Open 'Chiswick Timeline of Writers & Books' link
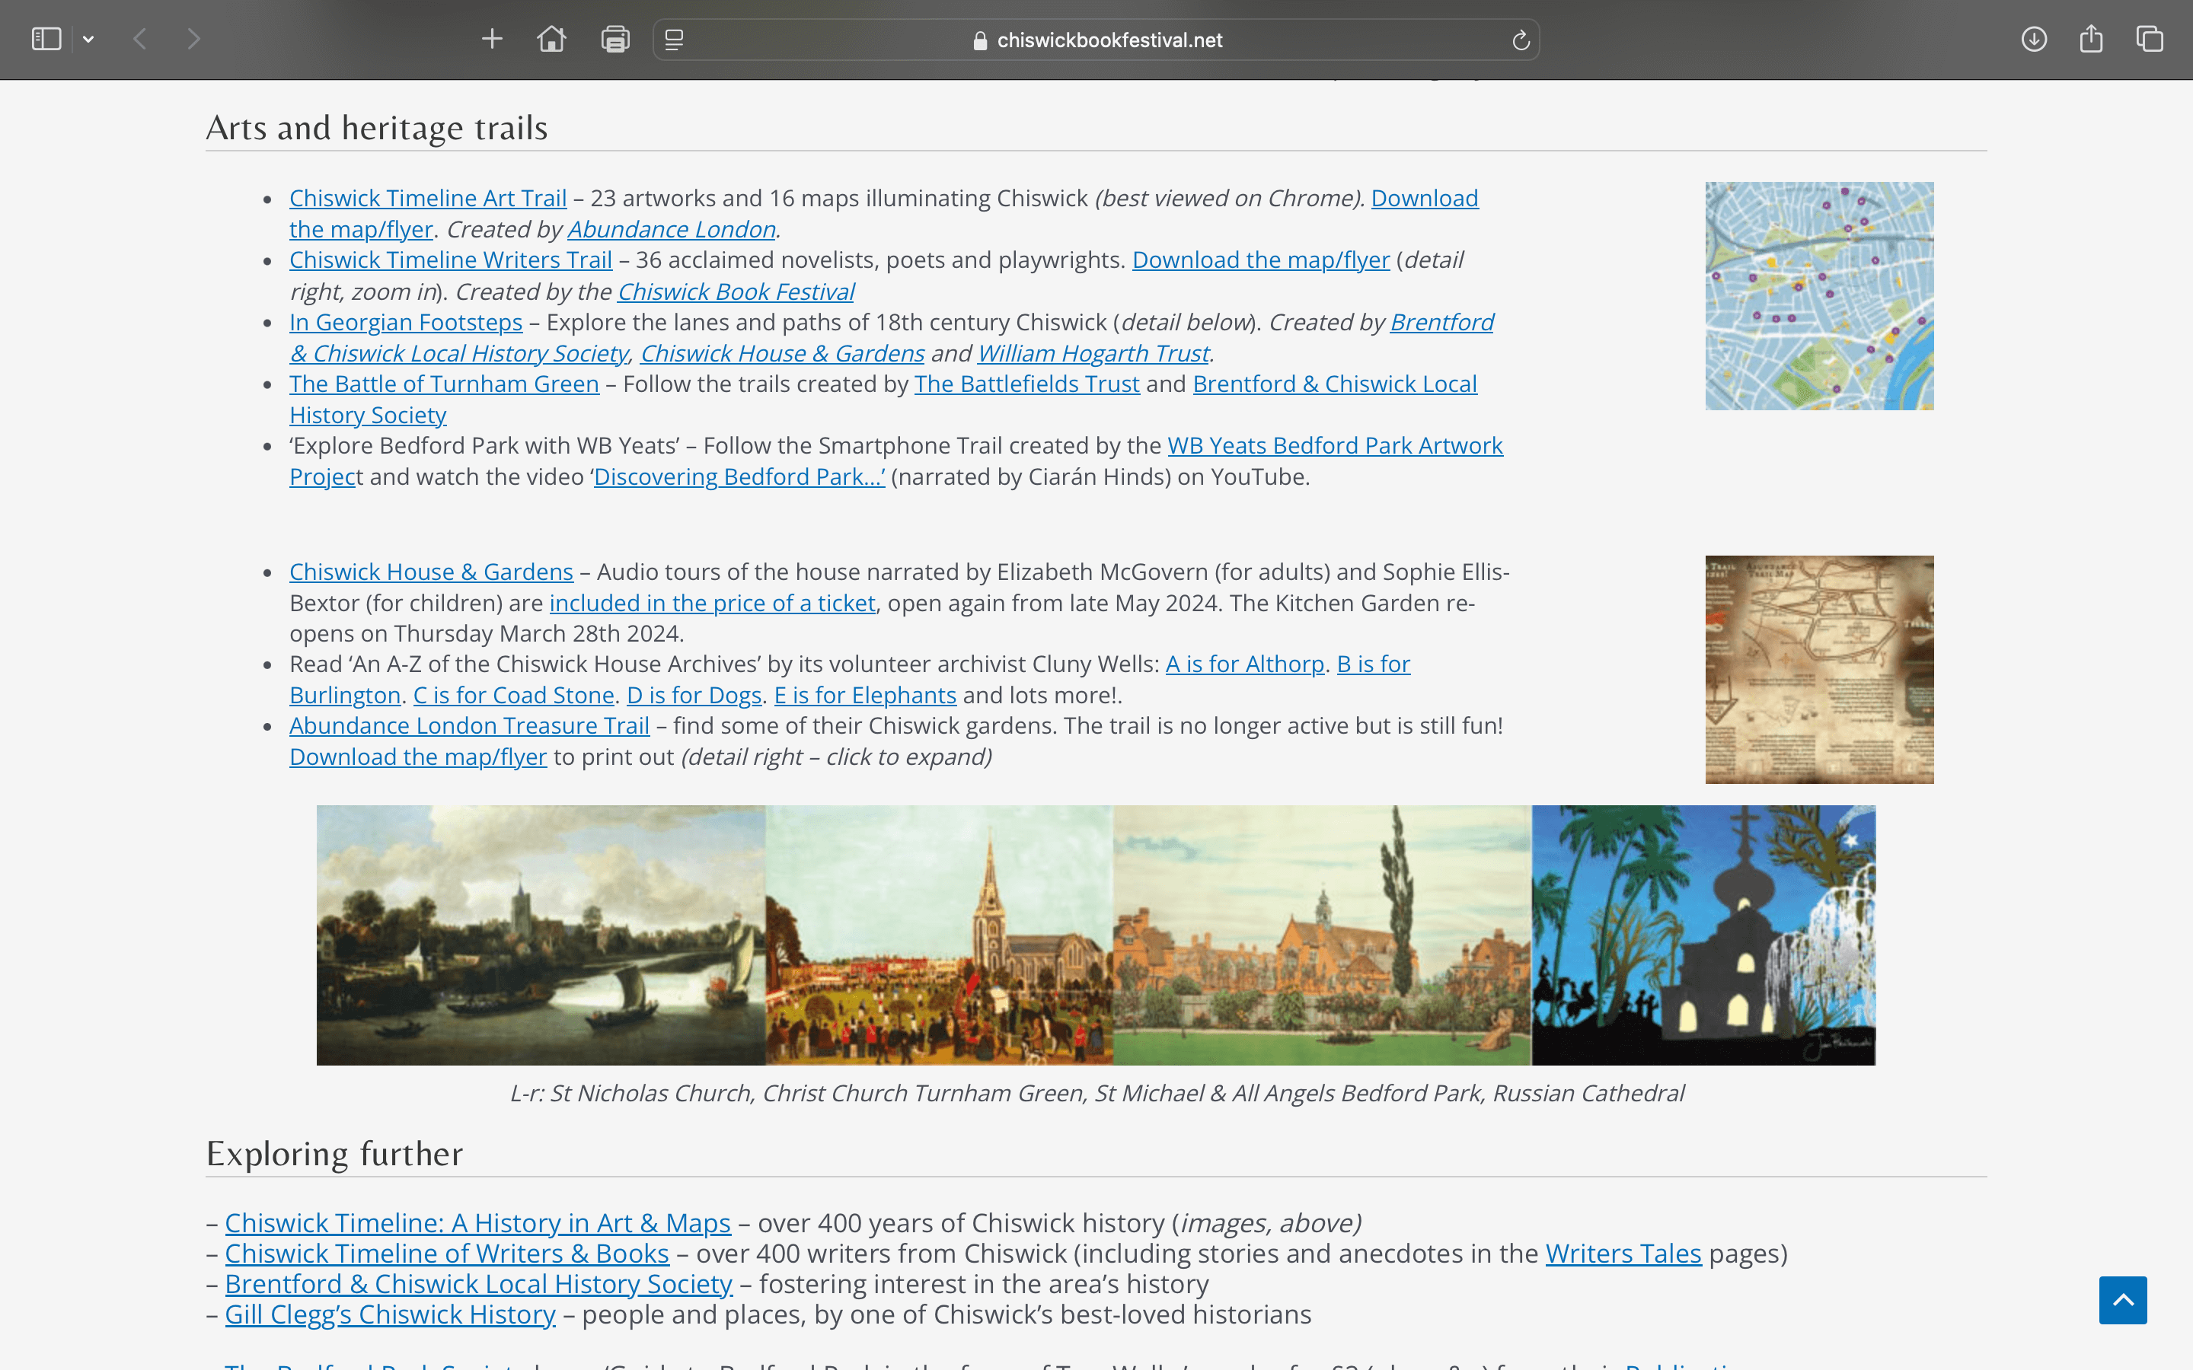 pyautogui.click(x=447, y=1254)
